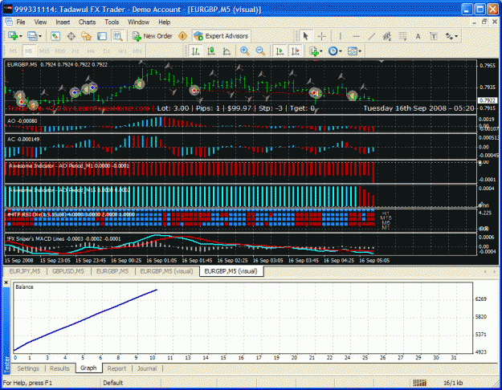Select the M15 timeframe button
502x390 pixels.
(x=44, y=51)
